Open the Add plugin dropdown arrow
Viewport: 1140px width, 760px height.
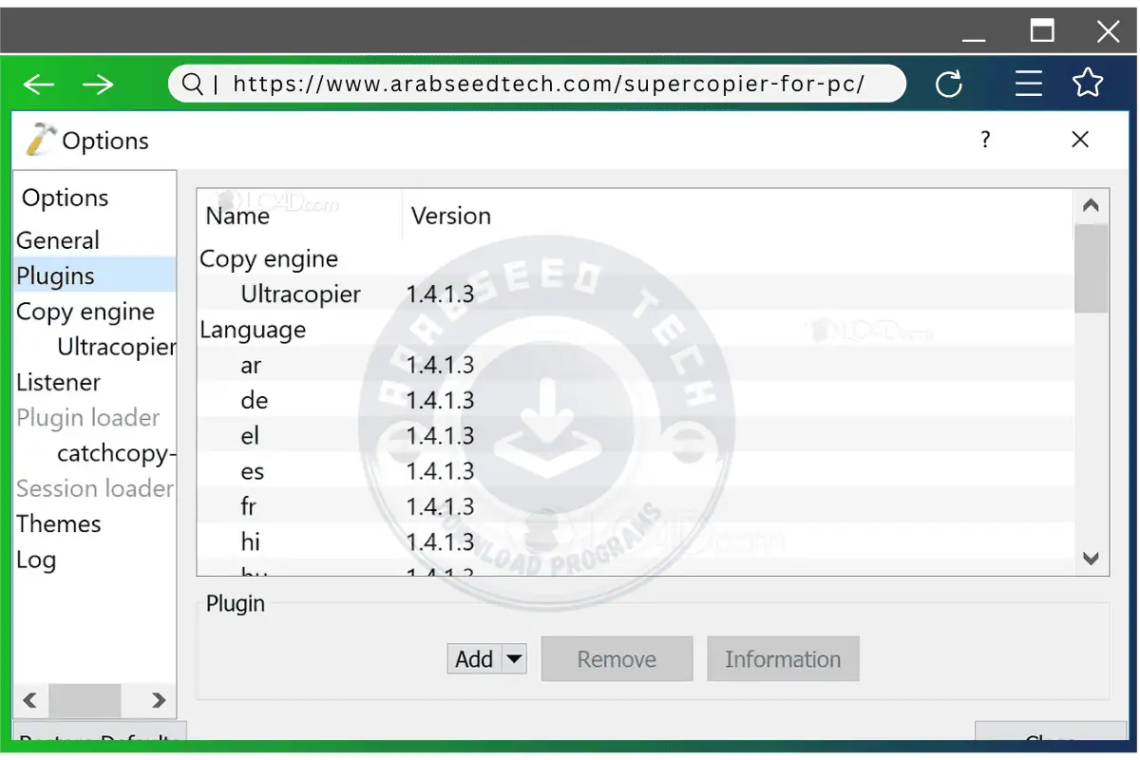[516, 658]
